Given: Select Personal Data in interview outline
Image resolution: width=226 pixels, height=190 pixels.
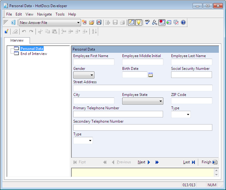Looking at the screenshot, I should pos(32,49).
